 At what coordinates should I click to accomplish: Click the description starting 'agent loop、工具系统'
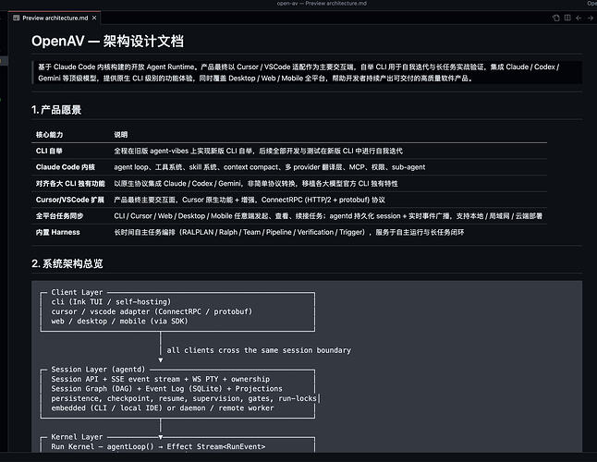click(x=270, y=167)
